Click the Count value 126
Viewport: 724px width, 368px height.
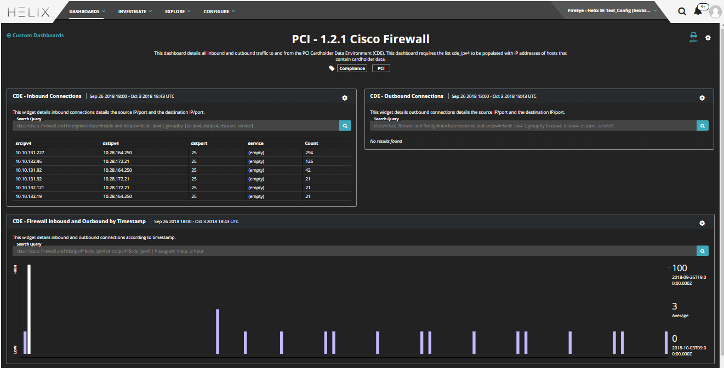tap(309, 161)
